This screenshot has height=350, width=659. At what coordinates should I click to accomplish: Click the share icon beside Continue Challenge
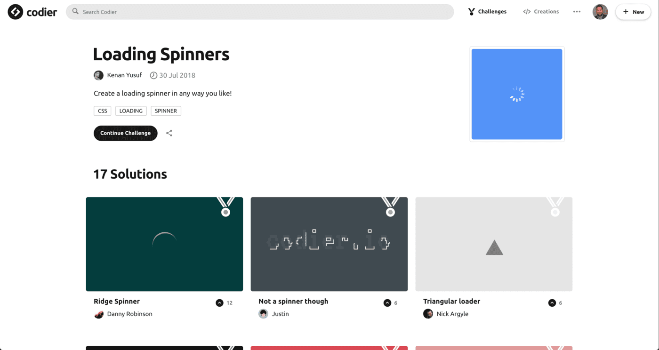(169, 133)
